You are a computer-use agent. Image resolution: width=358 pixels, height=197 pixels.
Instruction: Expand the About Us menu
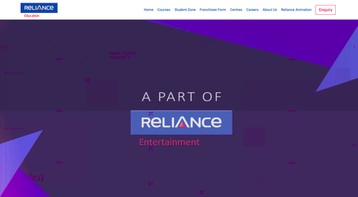(x=269, y=10)
